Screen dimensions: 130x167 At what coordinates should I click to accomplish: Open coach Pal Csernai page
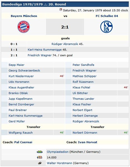[x=23, y=142]
